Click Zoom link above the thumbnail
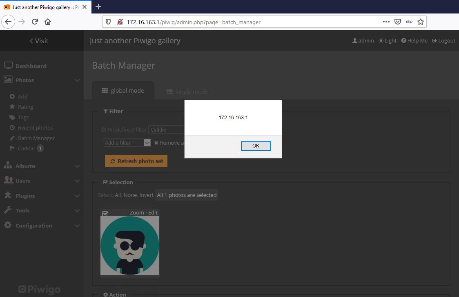Viewport: 459px width, 297px height. coord(137,213)
